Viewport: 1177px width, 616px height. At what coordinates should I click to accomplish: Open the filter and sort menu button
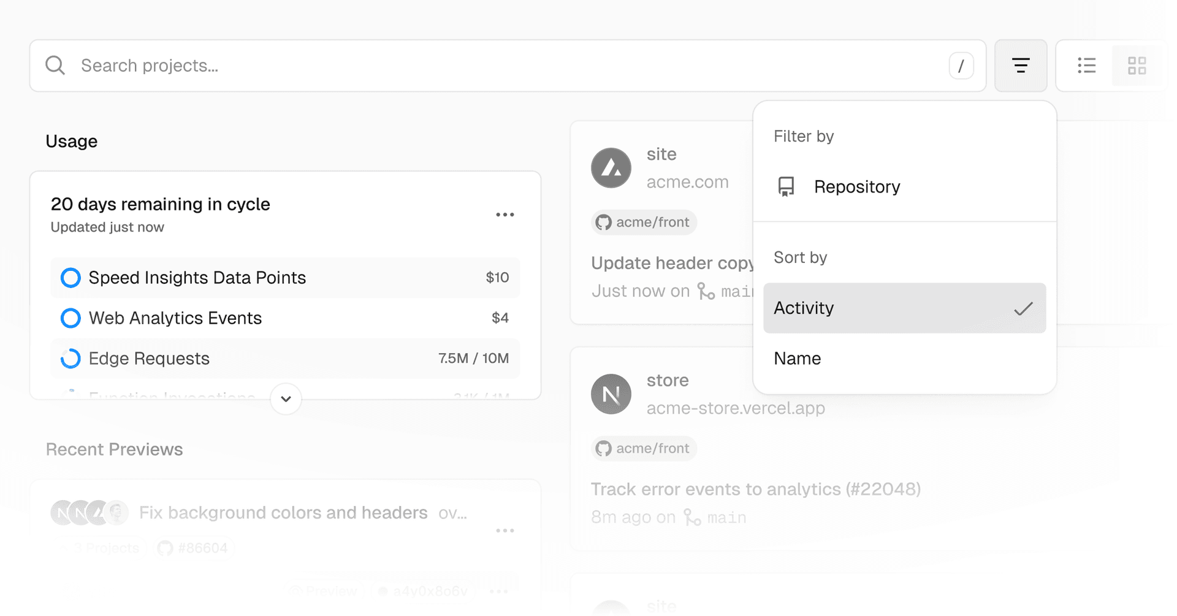(x=1021, y=66)
